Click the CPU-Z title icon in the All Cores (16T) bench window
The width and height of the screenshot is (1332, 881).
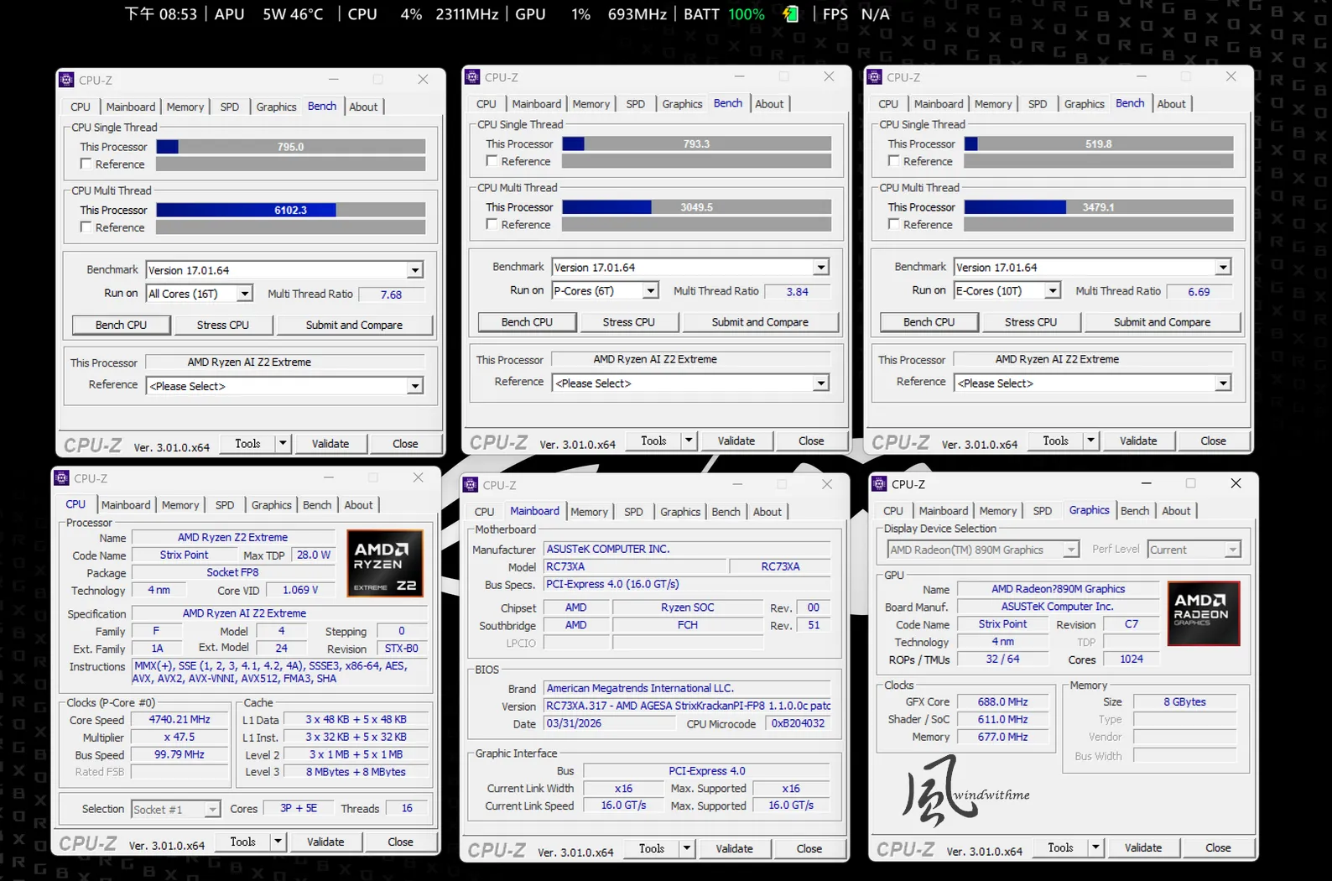(67, 80)
